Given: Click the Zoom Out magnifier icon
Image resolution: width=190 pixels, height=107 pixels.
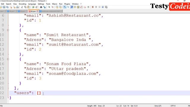Looking at the screenshot, I should pyautogui.click(x=52, y=7).
